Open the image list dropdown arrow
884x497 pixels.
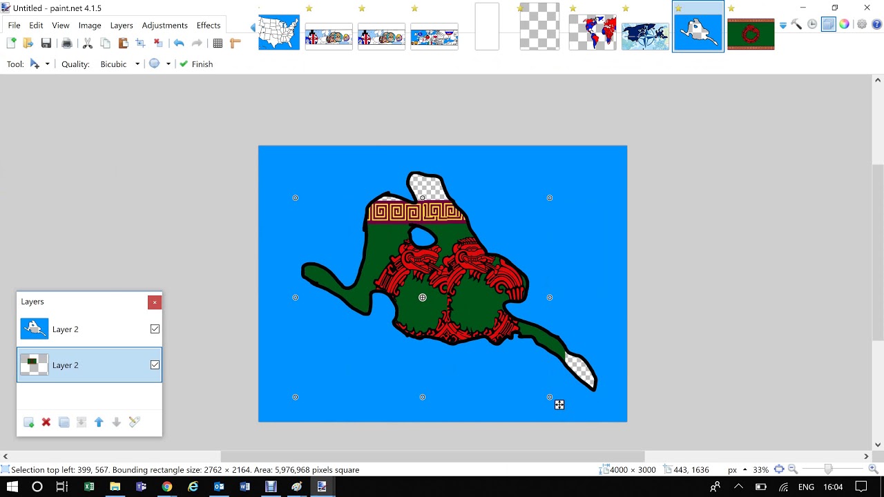tap(783, 26)
